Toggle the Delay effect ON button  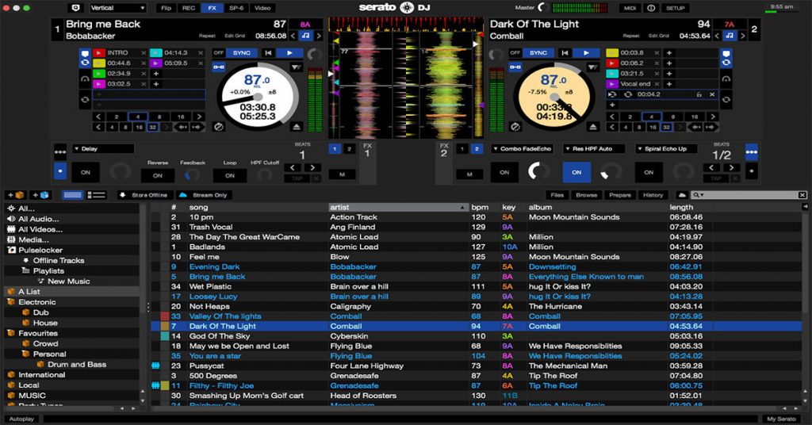[x=85, y=172]
